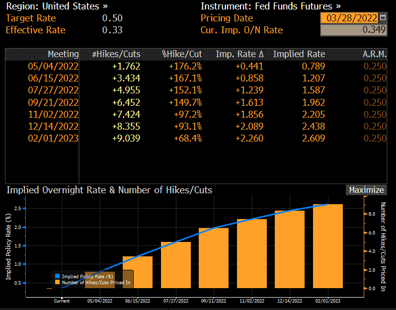Screen dimensions: 396x310
Task: Expand the Instrument: Fed Funds Futures selector
Action: point(270,6)
